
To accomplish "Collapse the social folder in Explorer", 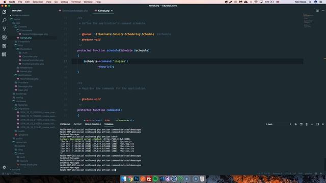I will 17,19.
